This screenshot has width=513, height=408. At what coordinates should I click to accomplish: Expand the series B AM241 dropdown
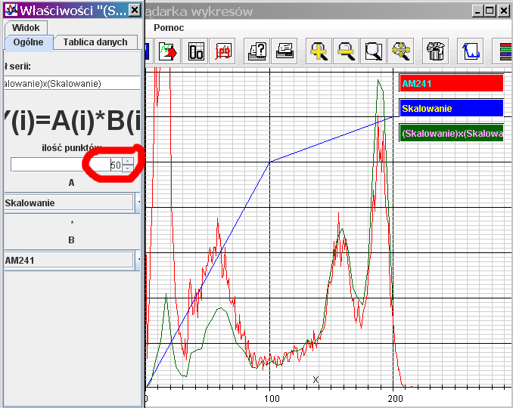138,260
